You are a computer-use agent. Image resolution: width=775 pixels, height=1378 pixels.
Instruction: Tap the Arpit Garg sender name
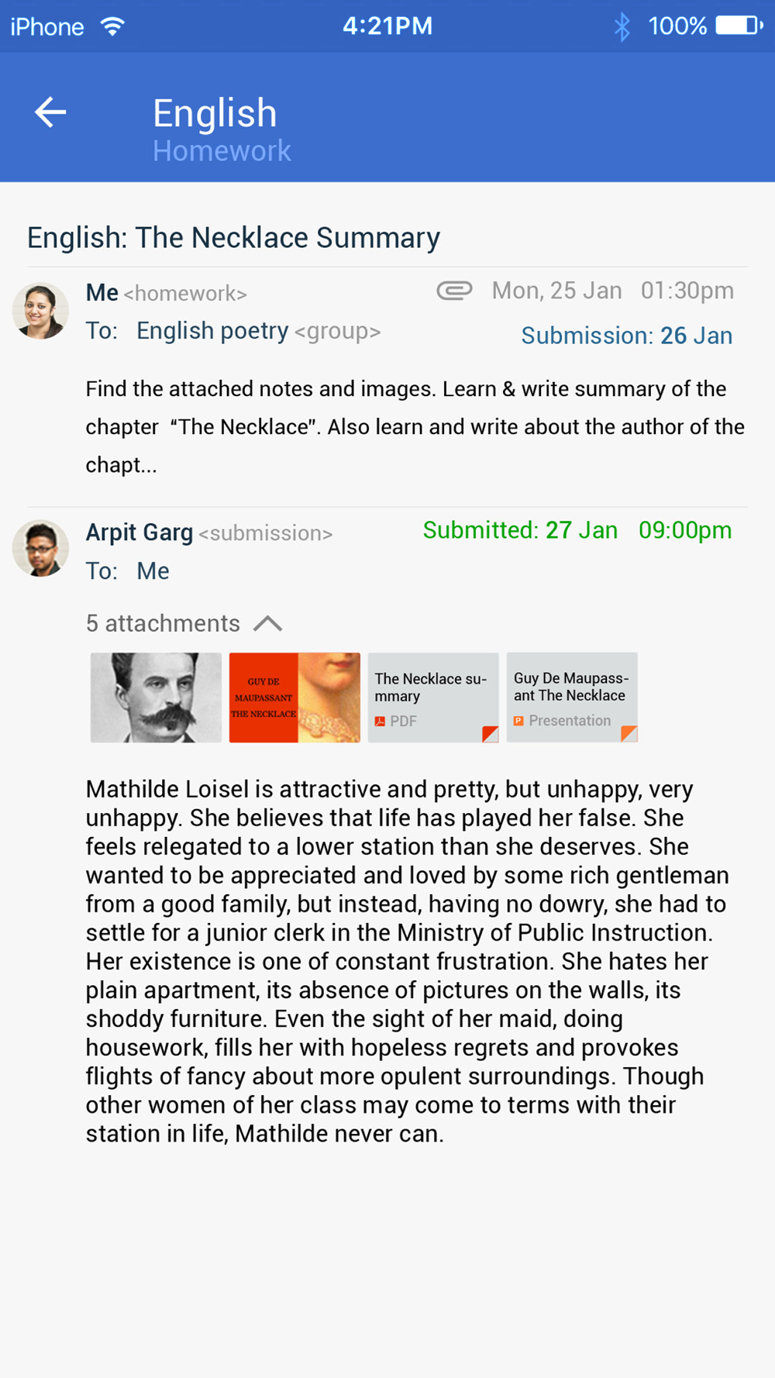(x=139, y=532)
